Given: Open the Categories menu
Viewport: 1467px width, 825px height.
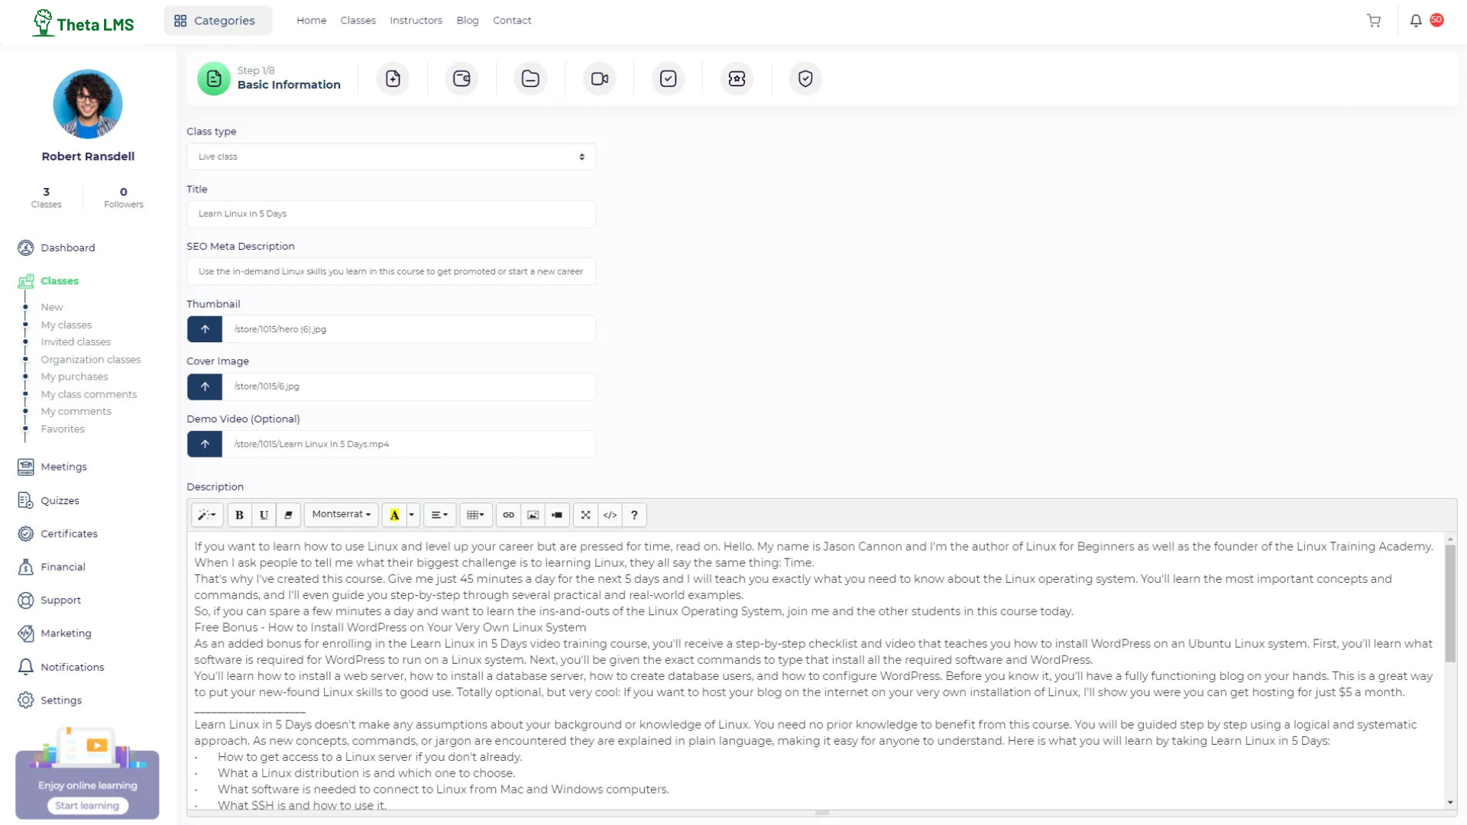Looking at the screenshot, I should coord(217,21).
